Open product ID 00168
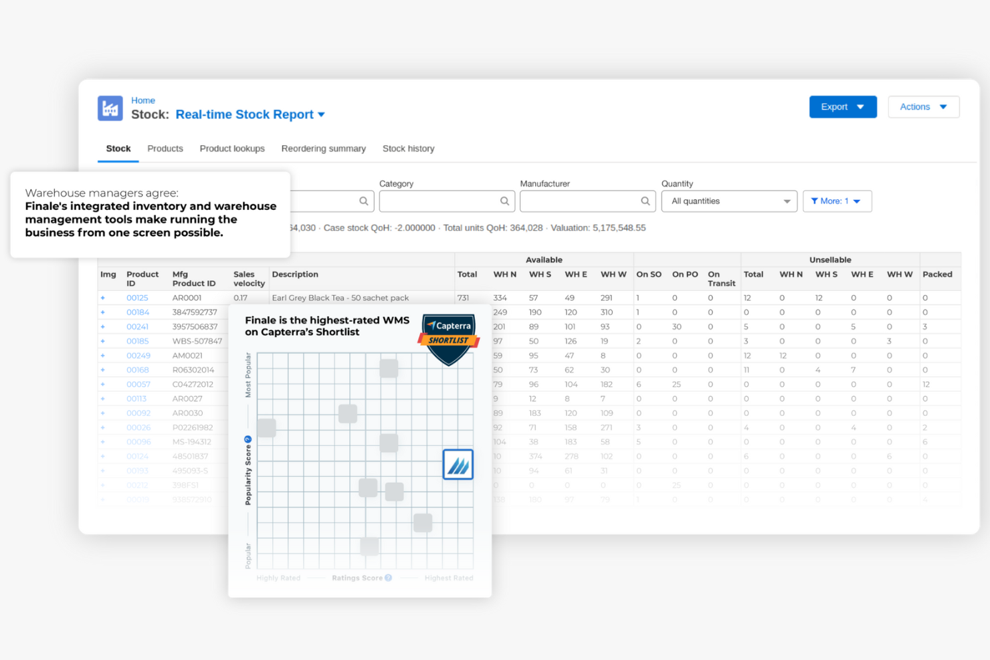The width and height of the screenshot is (990, 660). click(138, 370)
